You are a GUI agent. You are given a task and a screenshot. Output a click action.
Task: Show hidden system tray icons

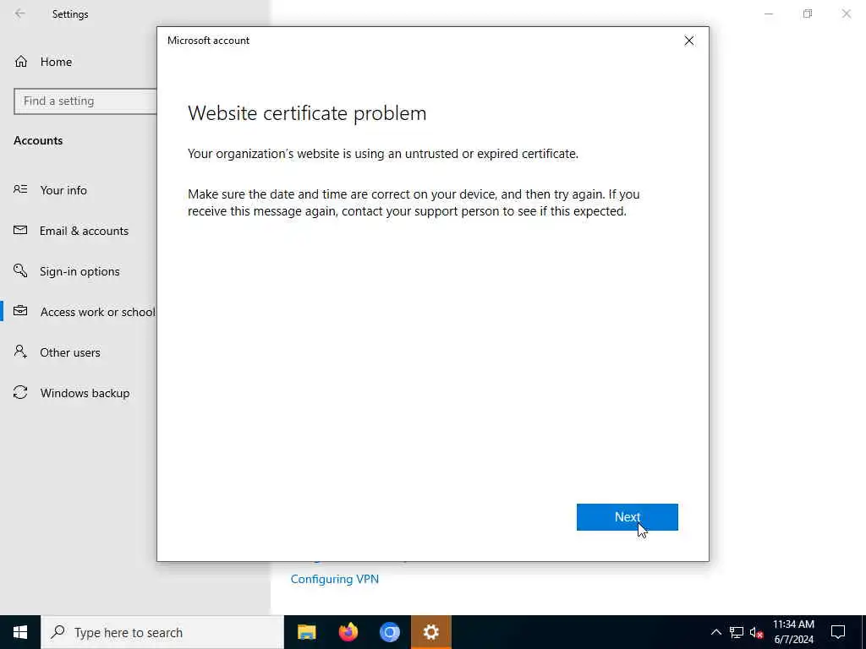coord(715,632)
